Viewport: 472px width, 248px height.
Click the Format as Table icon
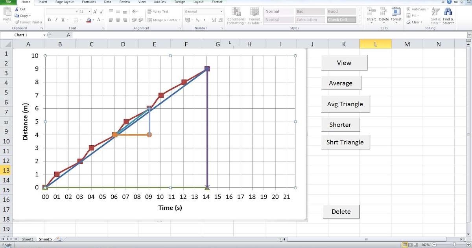point(254,17)
